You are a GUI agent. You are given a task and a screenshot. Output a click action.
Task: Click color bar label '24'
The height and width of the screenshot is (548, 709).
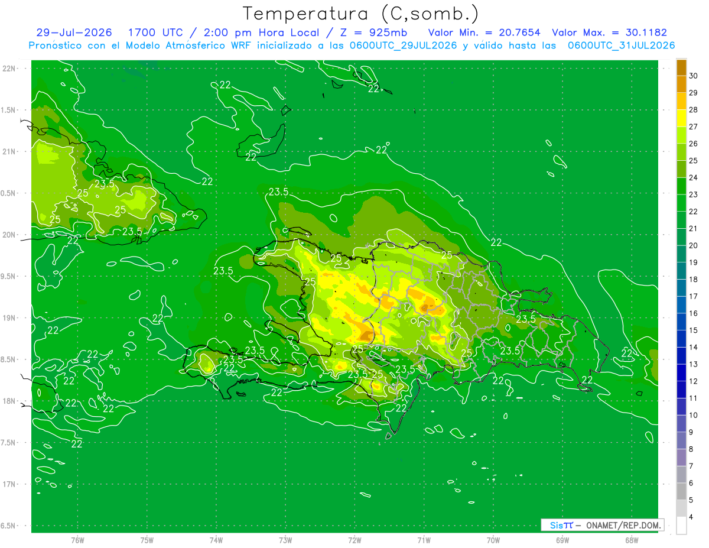[694, 177]
